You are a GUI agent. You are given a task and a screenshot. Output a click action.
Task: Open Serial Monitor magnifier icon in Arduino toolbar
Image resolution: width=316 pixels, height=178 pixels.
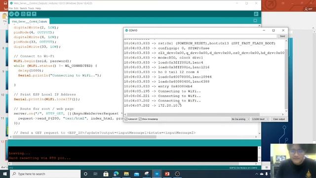pyautogui.click(x=256, y=14)
